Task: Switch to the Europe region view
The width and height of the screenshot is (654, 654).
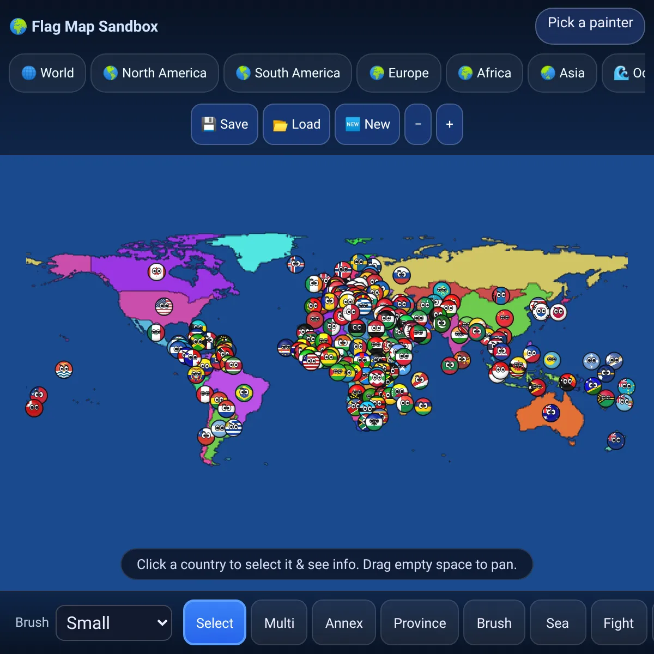Action: pyautogui.click(x=399, y=73)
